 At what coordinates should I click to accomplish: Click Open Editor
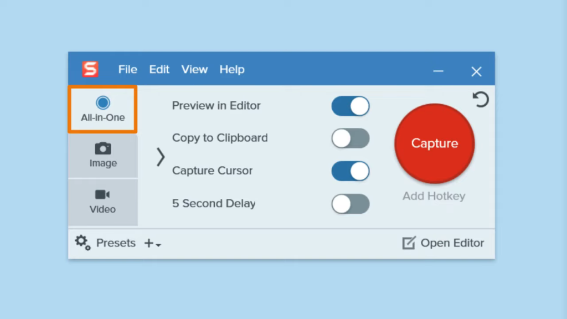coord(443,243)
